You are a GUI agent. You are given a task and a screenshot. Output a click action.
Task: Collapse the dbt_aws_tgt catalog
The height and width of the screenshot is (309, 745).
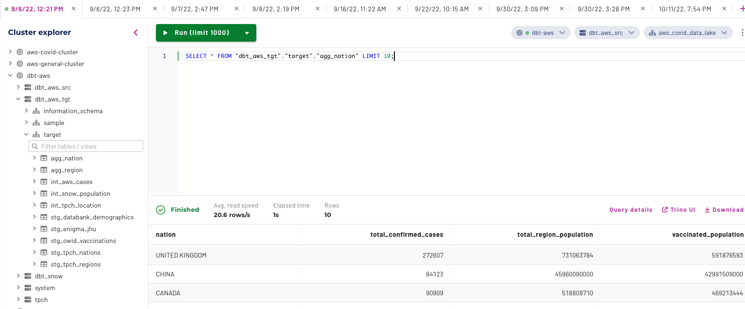pyautogui.click(x=18, y=99)
